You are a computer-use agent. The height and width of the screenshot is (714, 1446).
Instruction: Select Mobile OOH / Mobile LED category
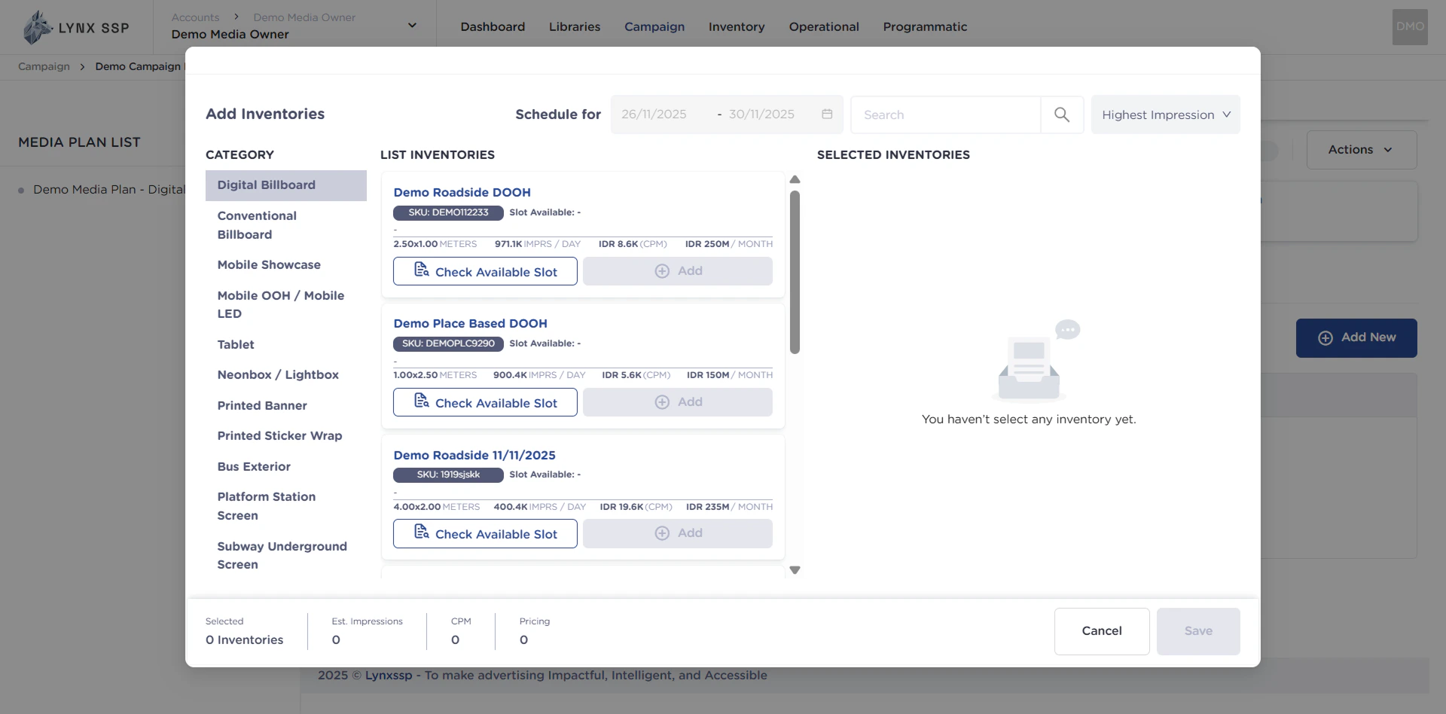click(286, 305)
